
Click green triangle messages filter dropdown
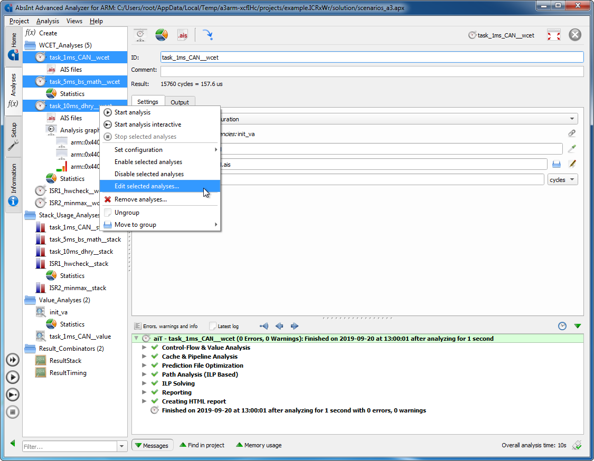577,326
